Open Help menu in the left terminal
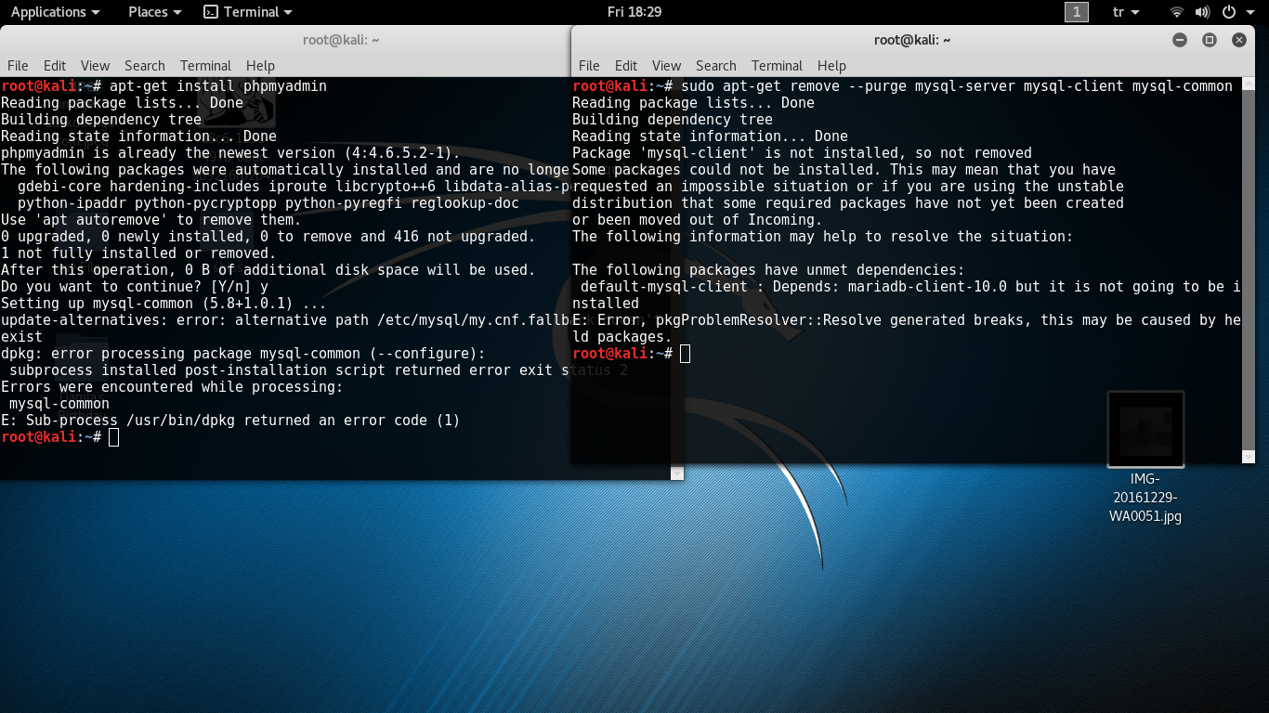Screen dimensions: 1269x713 pyautogui.click(x=260, y=66)
